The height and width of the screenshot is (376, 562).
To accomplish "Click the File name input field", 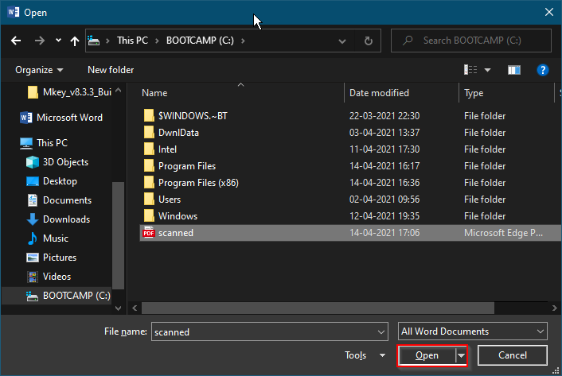I will coord(263,331).
